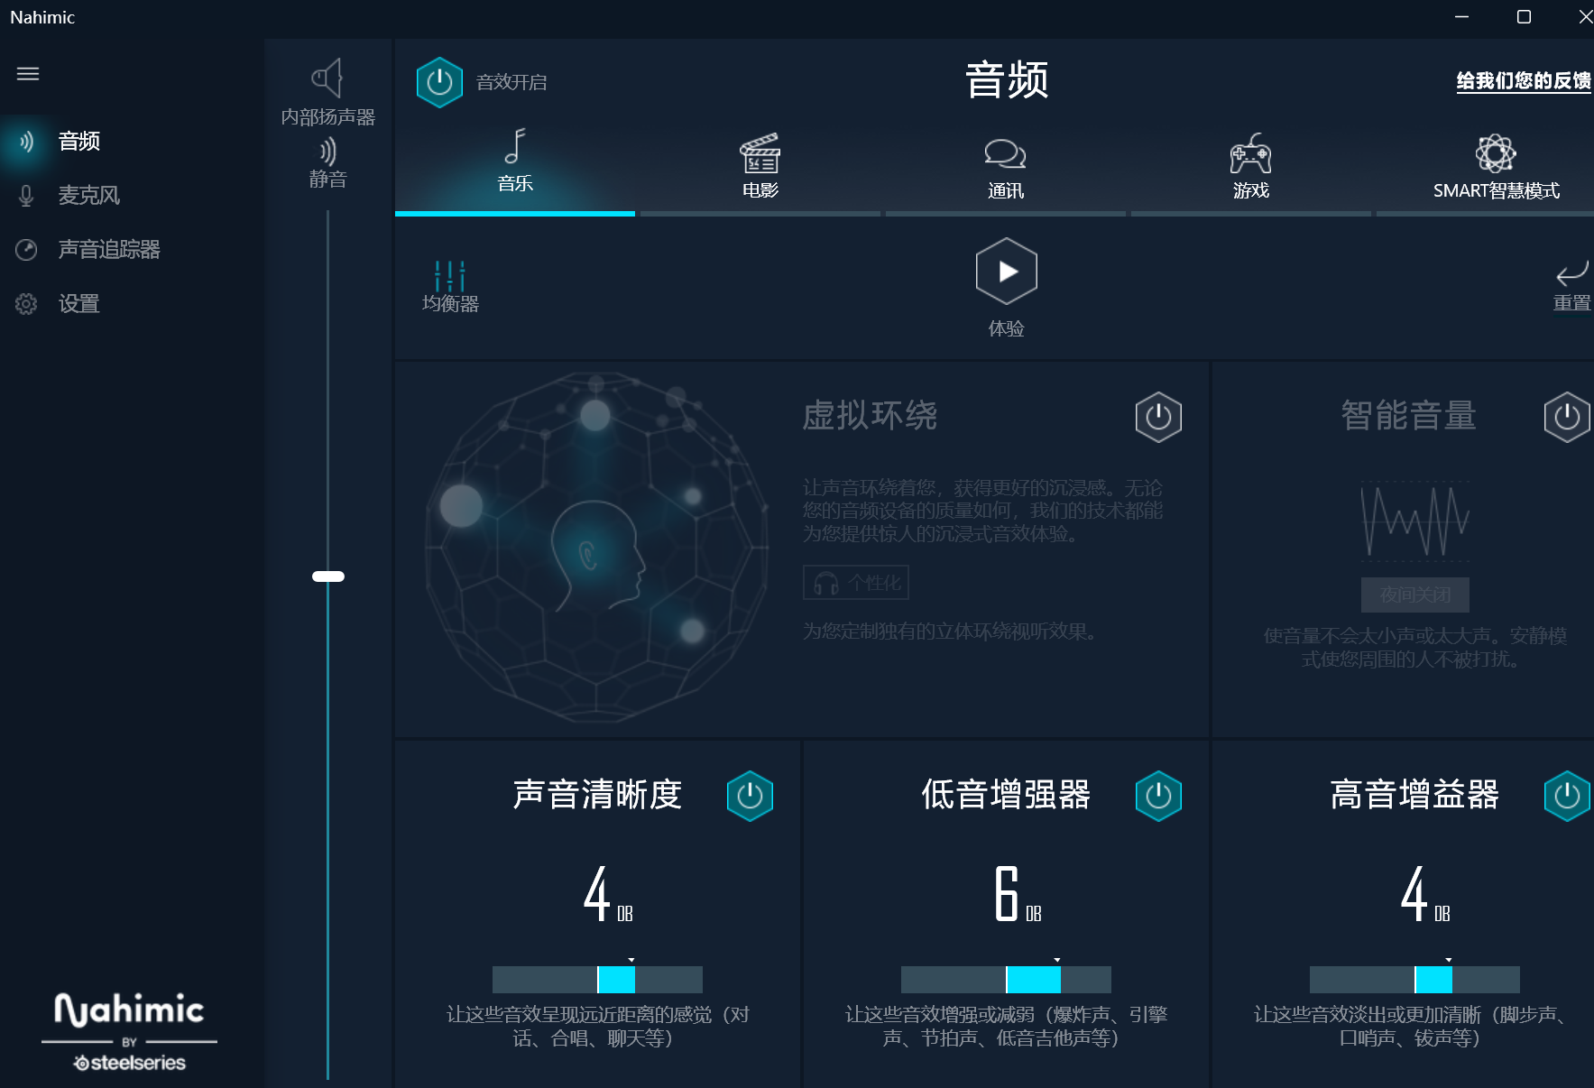The width and height of the screenshot is (1594, 1088).
Task: Select the 游戏 gaming audio profile
Action: coord(1251,170)
